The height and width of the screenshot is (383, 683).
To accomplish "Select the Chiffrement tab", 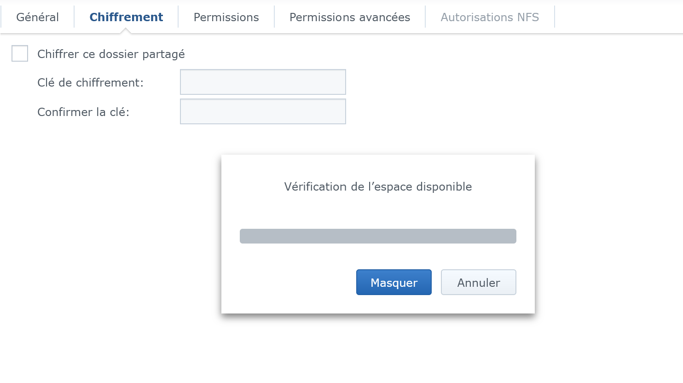I will tap(126, 17).
